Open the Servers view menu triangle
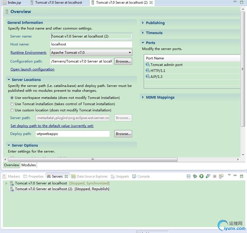 [229, 175]
